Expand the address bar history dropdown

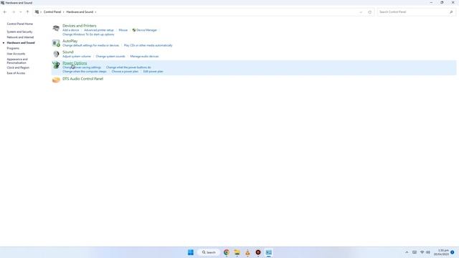pyautogui.click(x=361, y=12)
